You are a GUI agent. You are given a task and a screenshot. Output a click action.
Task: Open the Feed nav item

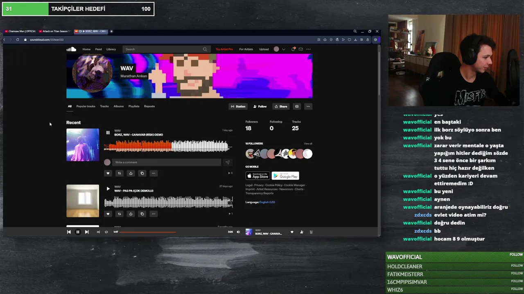click(99, 49)
